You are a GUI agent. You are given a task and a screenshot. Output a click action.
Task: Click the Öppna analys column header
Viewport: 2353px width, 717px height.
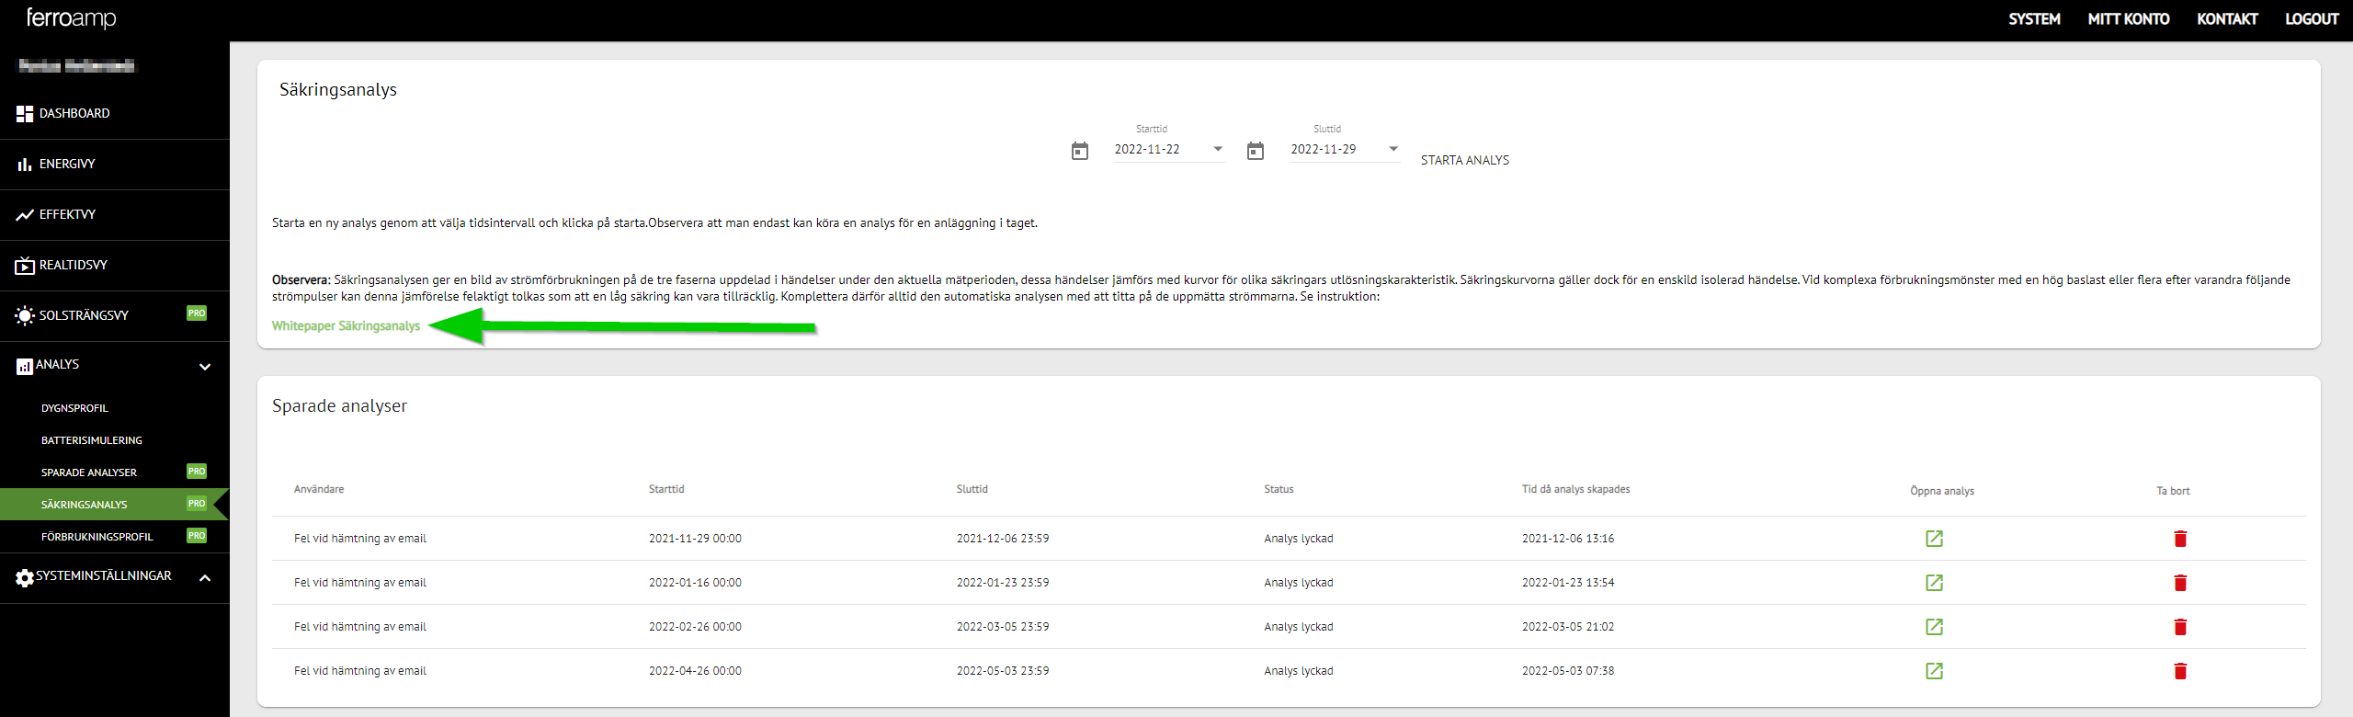tap(1942, 491)
